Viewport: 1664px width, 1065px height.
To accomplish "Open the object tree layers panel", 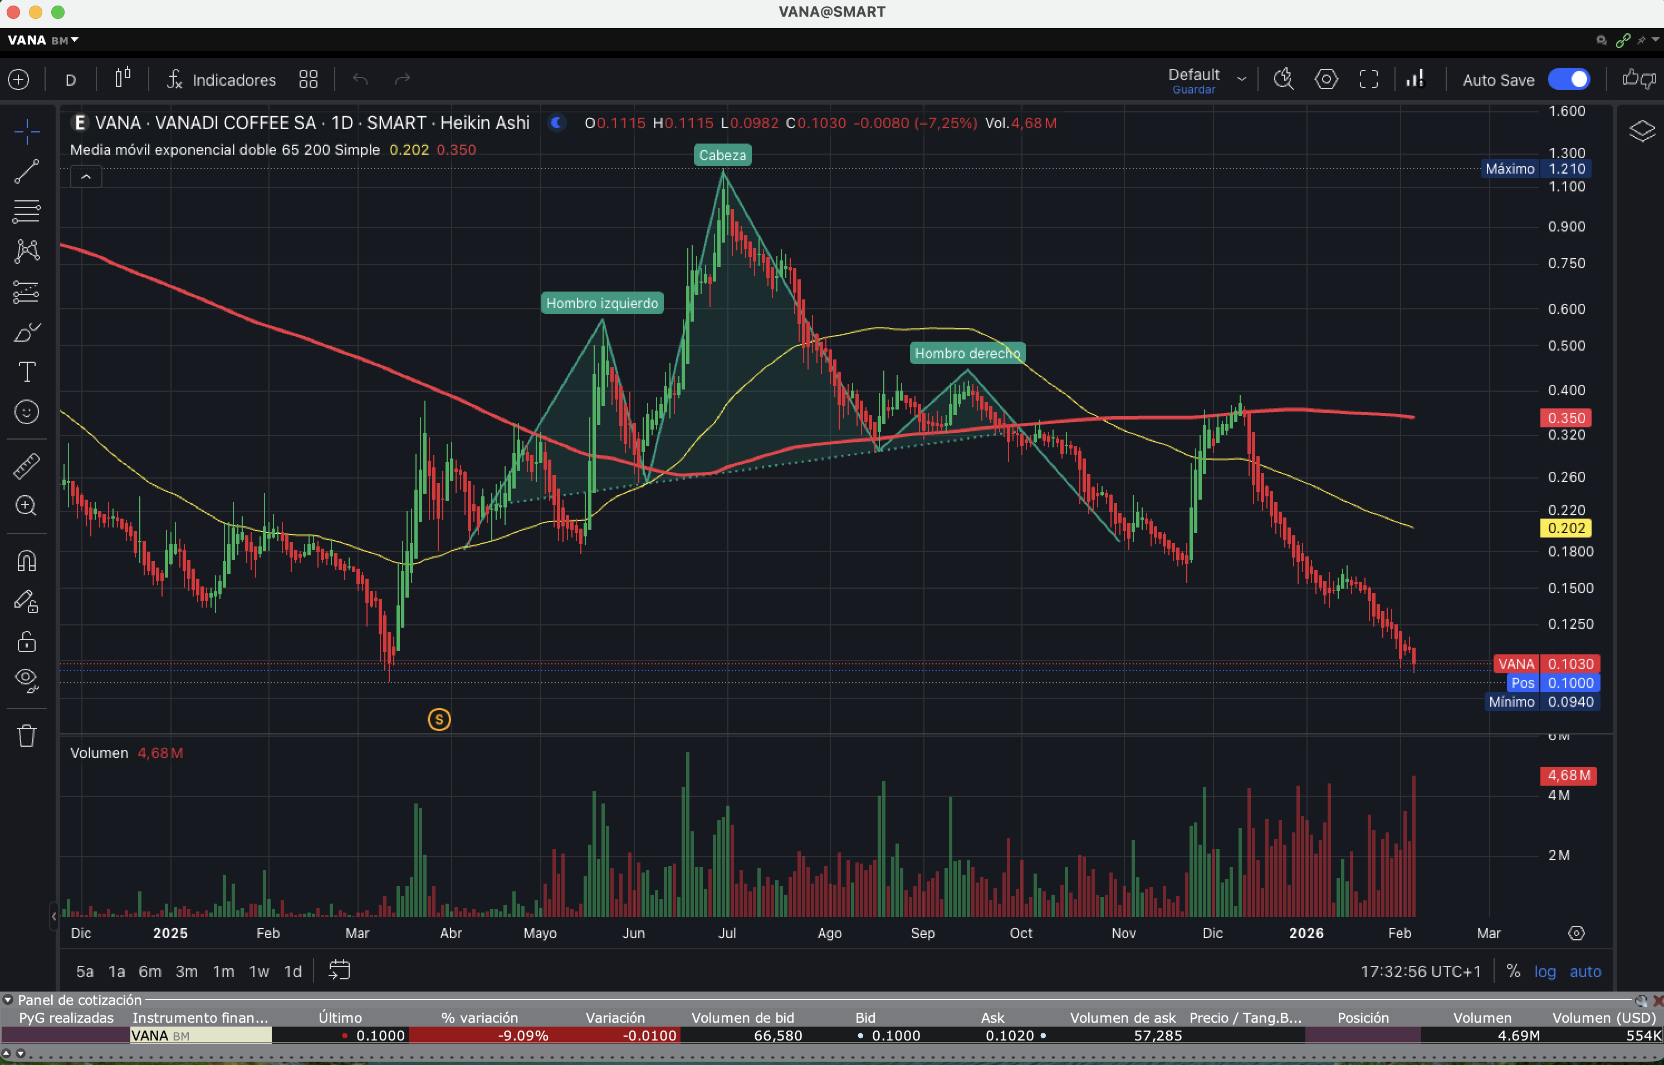I will pos(1642,131).
